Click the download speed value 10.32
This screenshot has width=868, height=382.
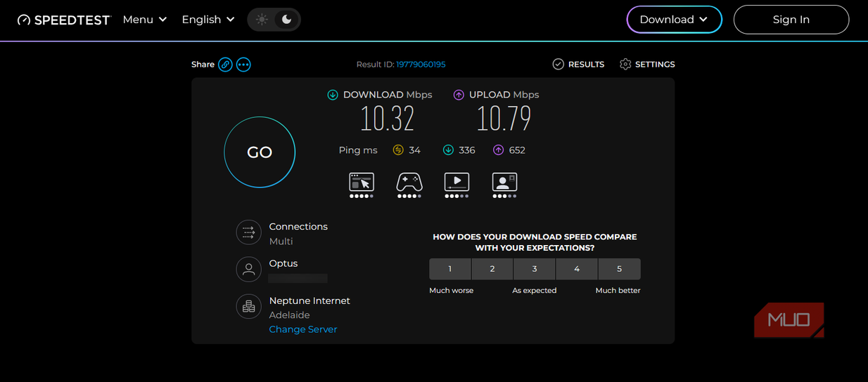(388, 119)
